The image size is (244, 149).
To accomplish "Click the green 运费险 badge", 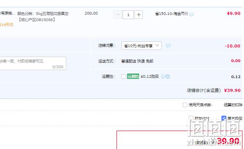I will [x=133, y=76].
